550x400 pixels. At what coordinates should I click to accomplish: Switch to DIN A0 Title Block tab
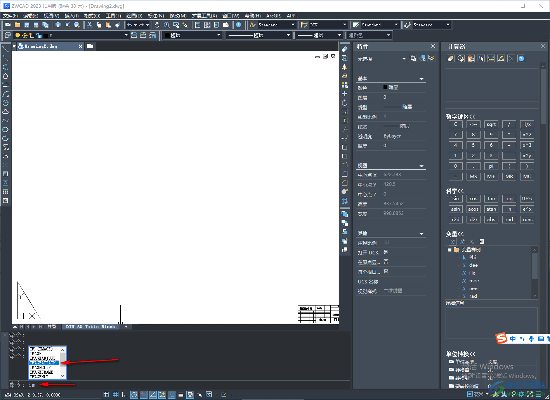coord(90,327)
